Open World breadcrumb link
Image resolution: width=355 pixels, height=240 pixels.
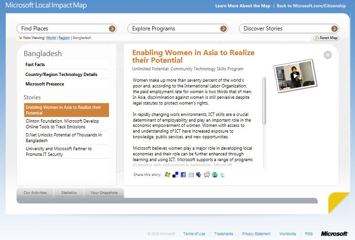click(x=51, y=38)
